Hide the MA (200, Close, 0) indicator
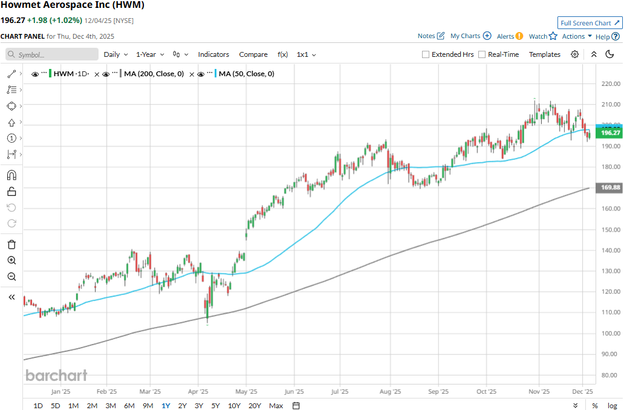 pyautogui.click(x=106, y=74)
